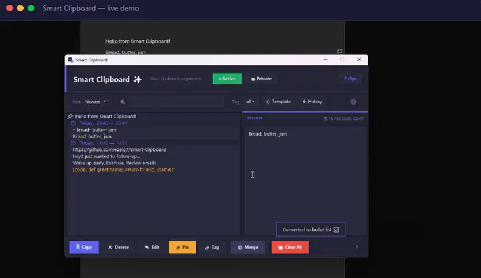Minimize the Smart Clipboard window
The image size is (481, 278).
pos(326,60)
